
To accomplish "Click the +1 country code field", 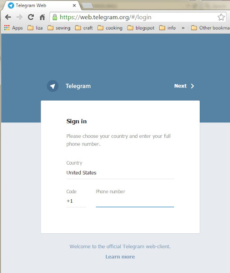I will click(76, 201).
